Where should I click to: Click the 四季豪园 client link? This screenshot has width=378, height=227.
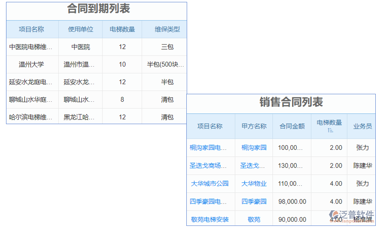pos(254,201)
